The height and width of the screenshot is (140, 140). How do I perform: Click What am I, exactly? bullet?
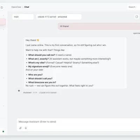click(x=69, y=59)
